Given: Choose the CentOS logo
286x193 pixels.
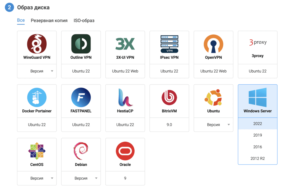Looking at the screenshot, I should [x=37, y=151].
